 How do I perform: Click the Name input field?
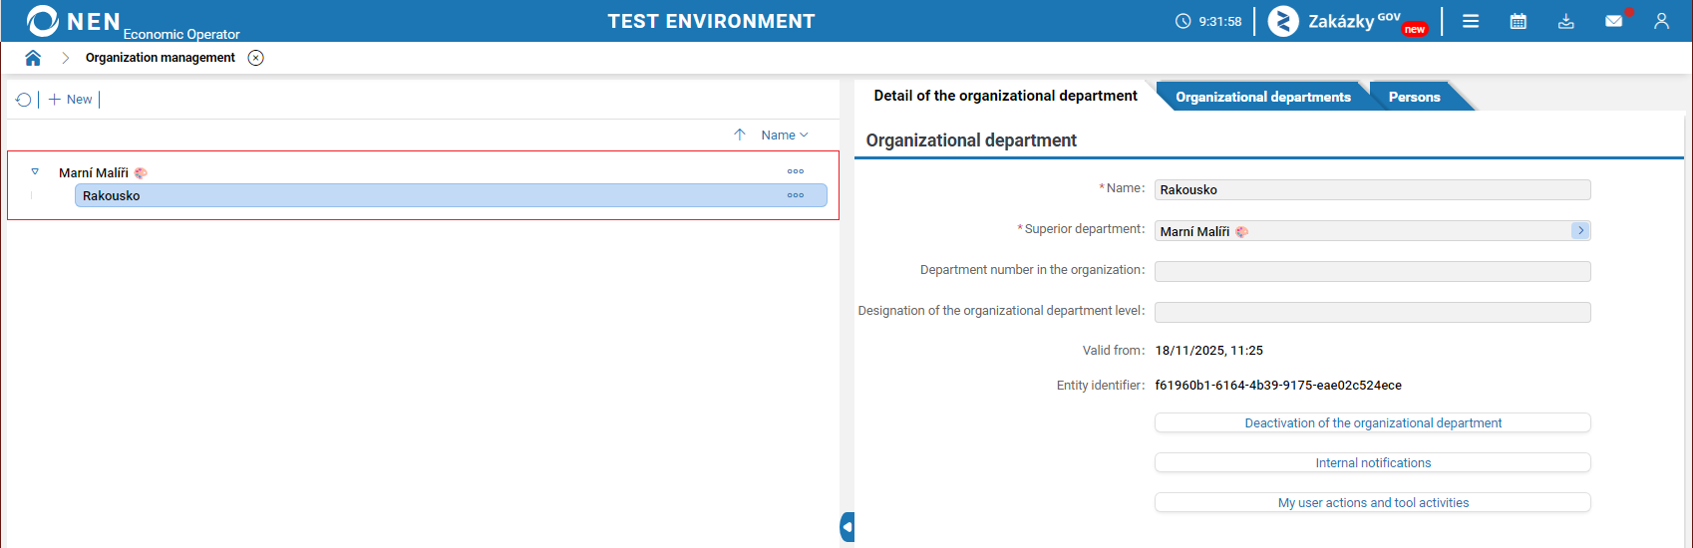click(x=1372, y=189)
